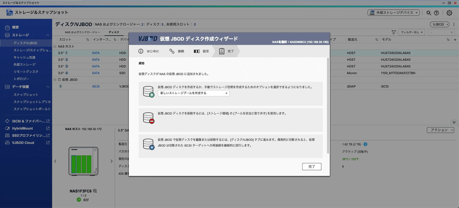Click the Micron manufacturer cell

[352, 73]
